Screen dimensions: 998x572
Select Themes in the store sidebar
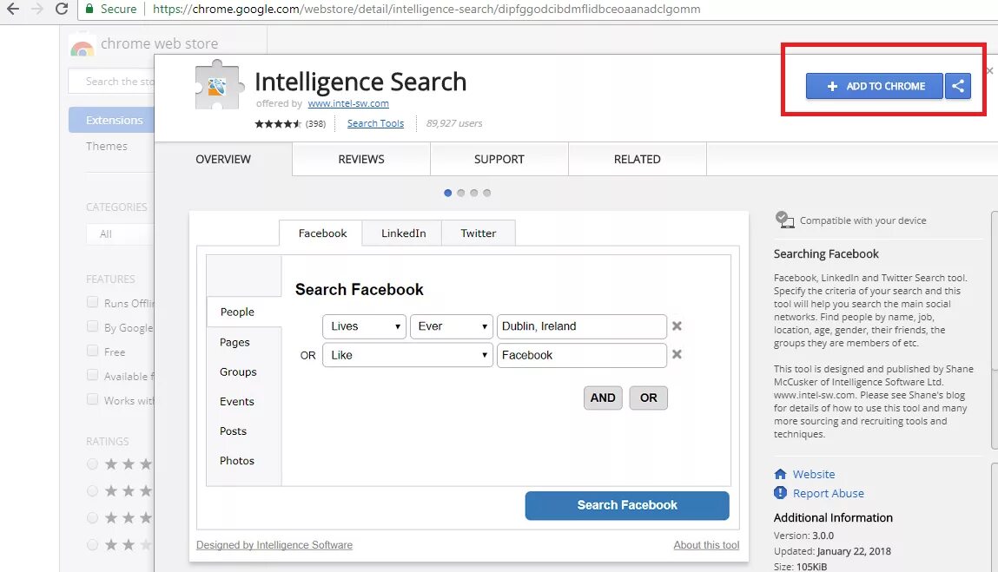click(107, 147)
